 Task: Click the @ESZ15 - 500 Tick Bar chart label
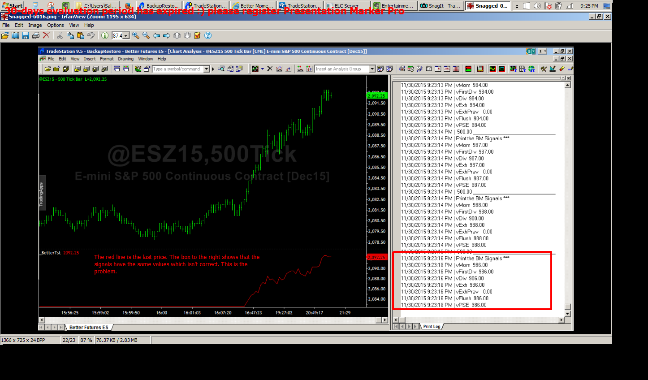click(73, 79)
